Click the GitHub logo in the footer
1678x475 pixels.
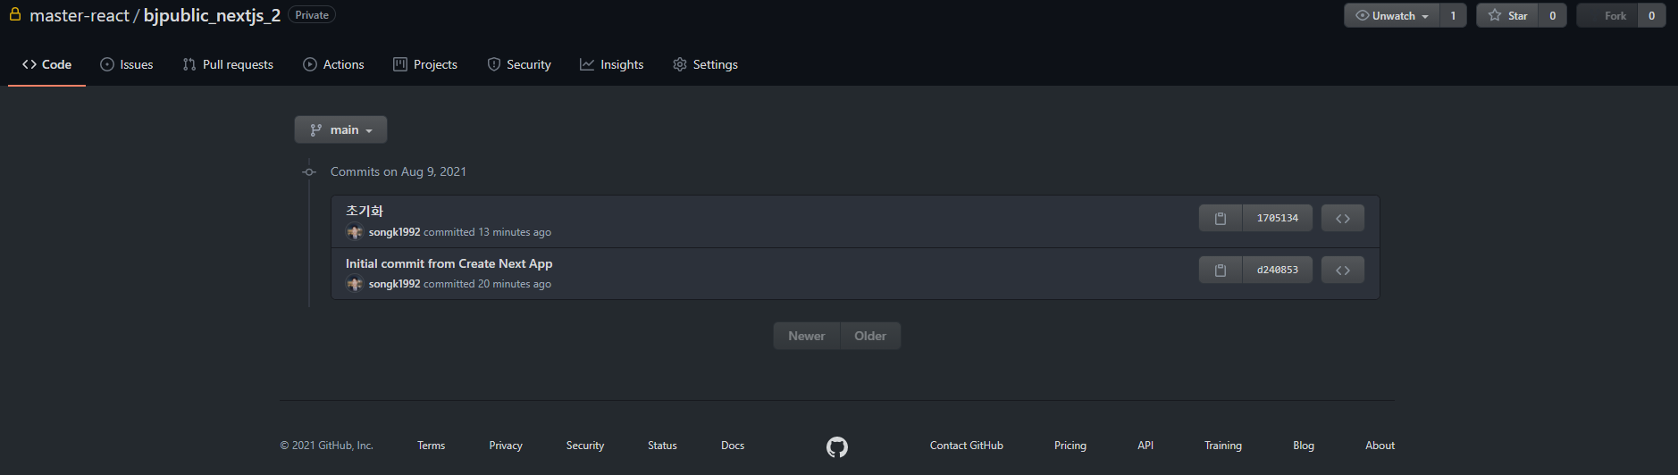[837, 446]
